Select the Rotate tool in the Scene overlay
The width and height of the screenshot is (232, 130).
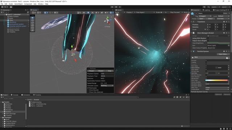click(x=33, y=23)
